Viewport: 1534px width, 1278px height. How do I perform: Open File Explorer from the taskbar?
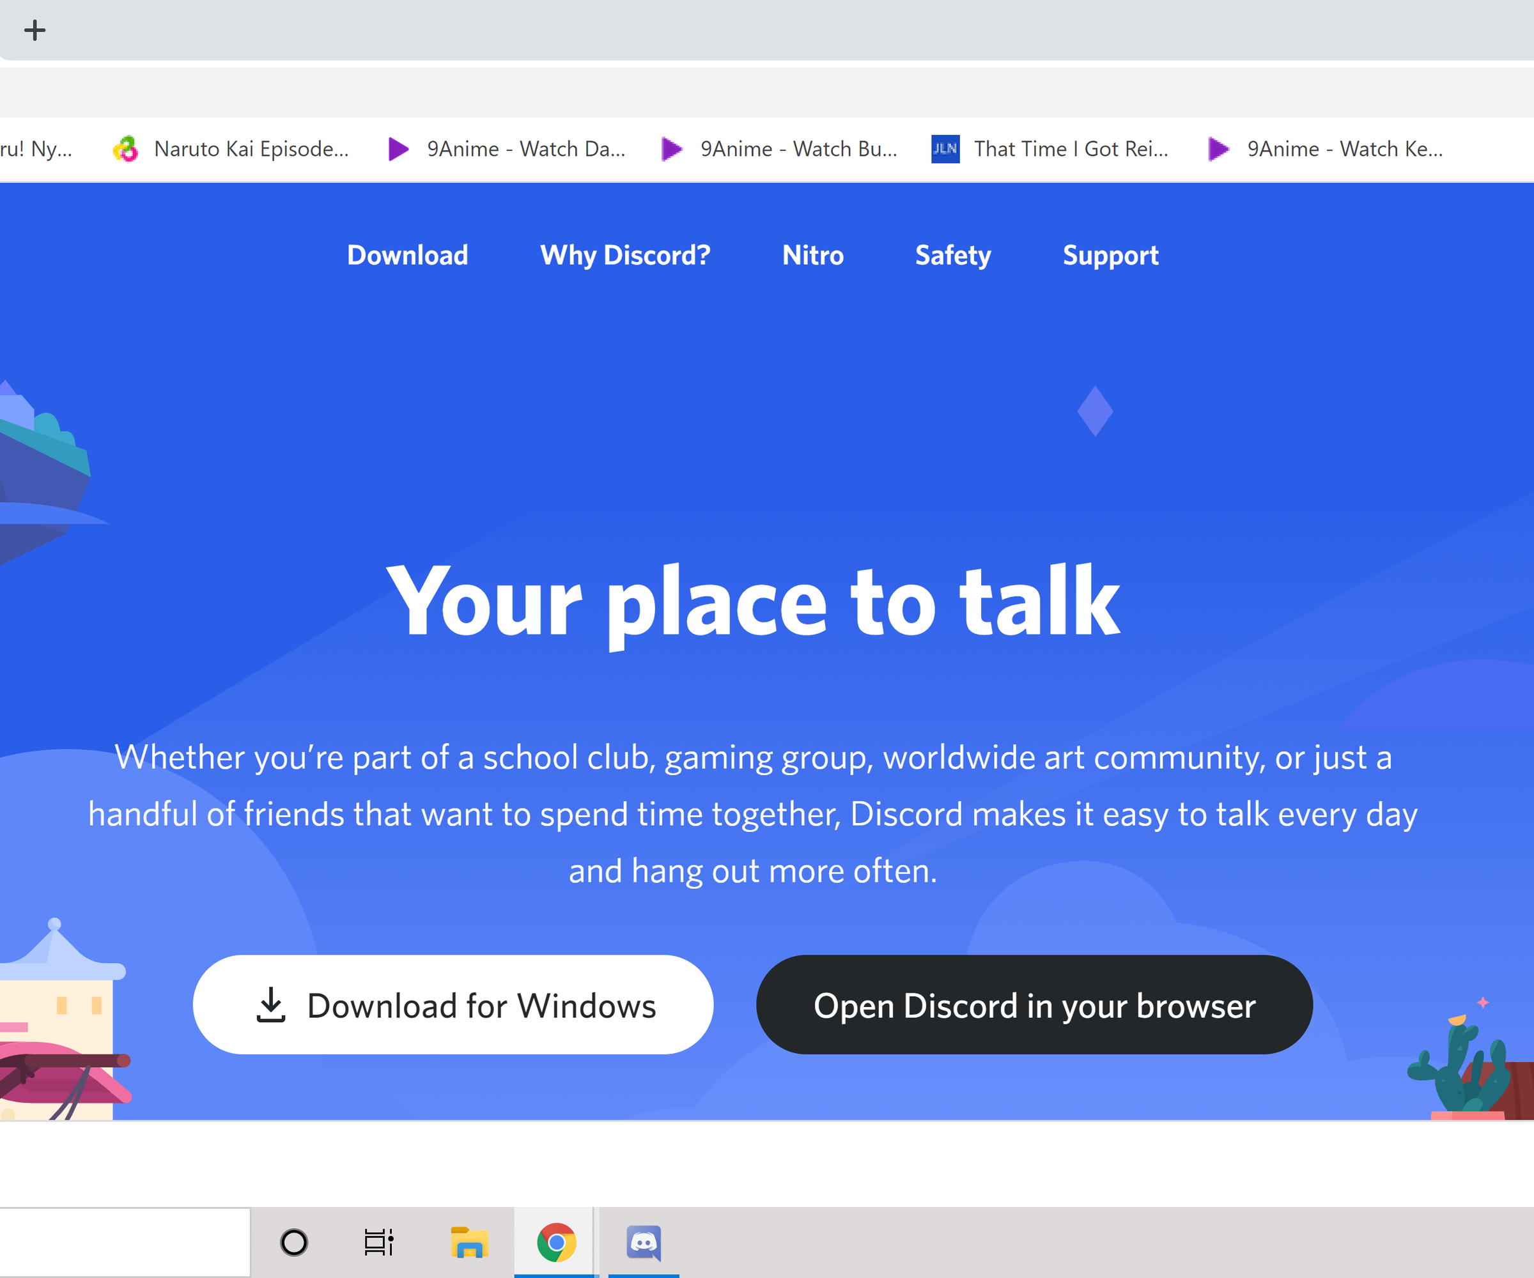[469, 1240]
